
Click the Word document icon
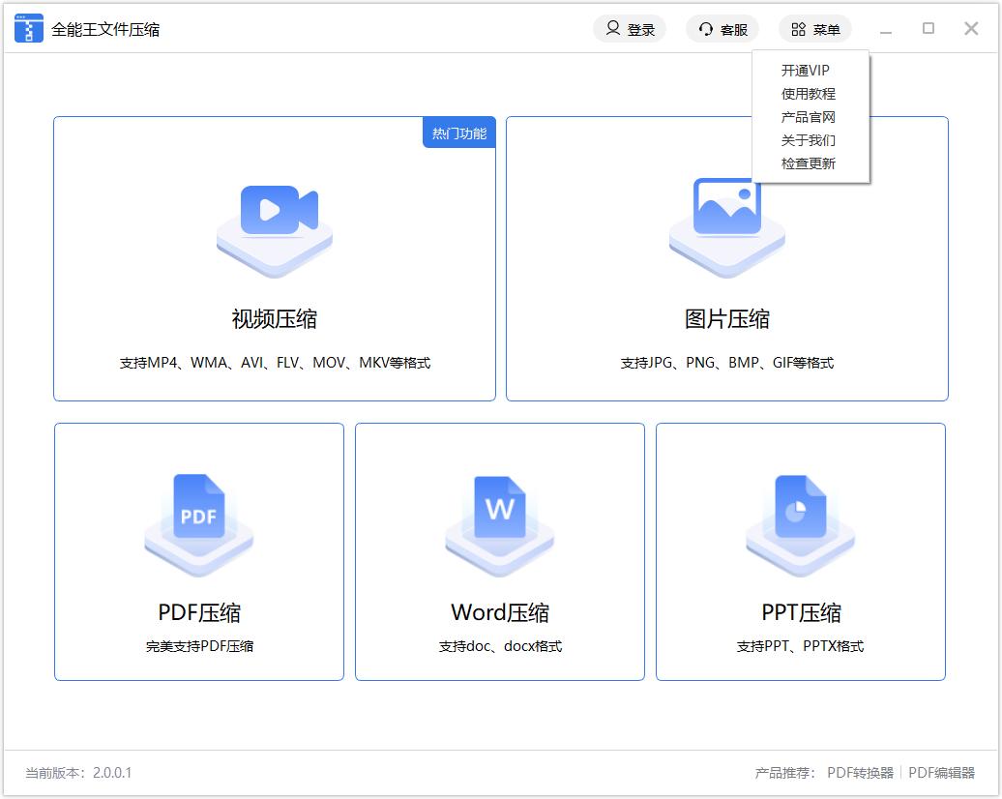[499, 507]
